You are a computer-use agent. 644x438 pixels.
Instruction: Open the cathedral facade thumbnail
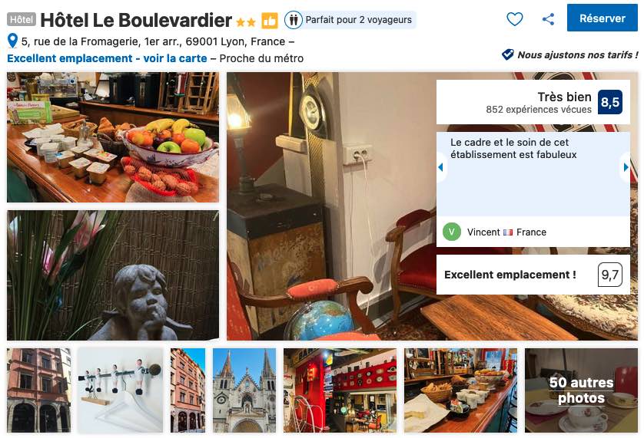pos(244,390)
